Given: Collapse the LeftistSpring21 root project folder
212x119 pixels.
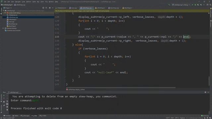Looking at the screenshot, I should click(x=3, y=11).
